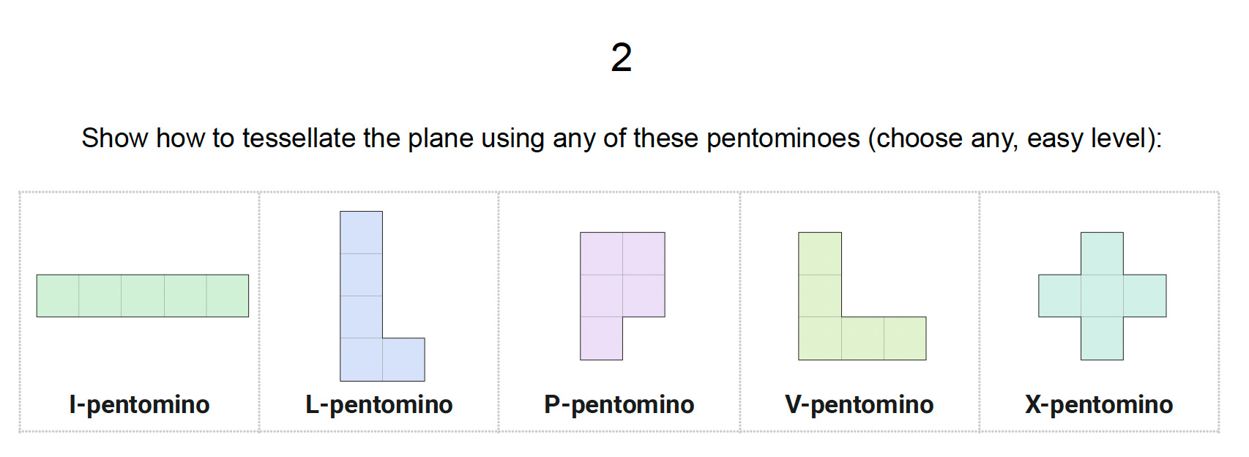1249x457 pixels.
Task: Select the green I-pentomino shape
Action: [x=143, y=296]
